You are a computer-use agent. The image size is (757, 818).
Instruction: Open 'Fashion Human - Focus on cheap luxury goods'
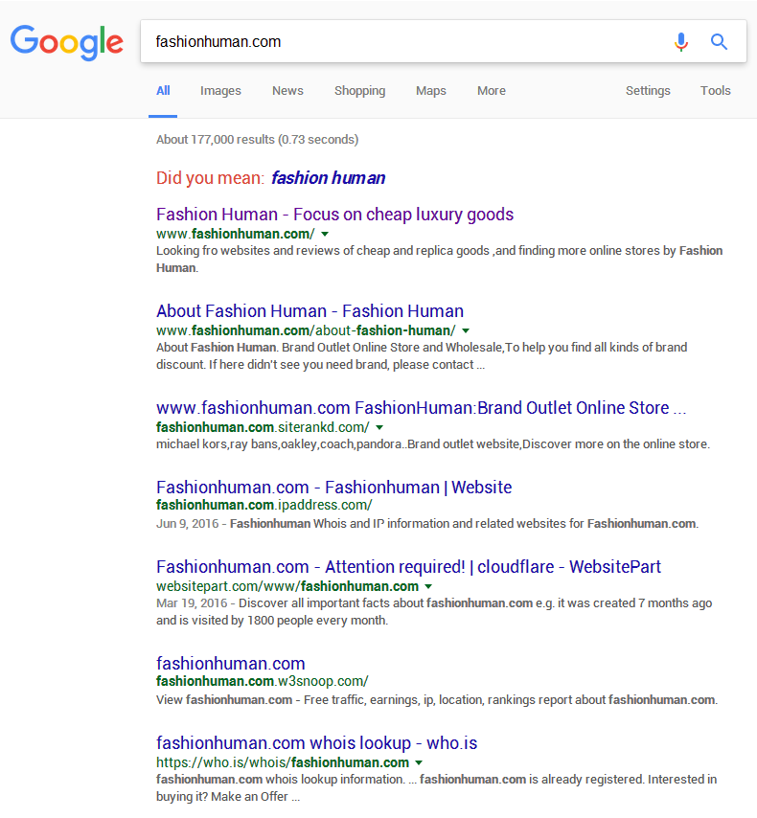point(334,215)
